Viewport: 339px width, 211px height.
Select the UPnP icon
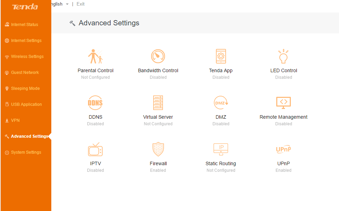284,149
